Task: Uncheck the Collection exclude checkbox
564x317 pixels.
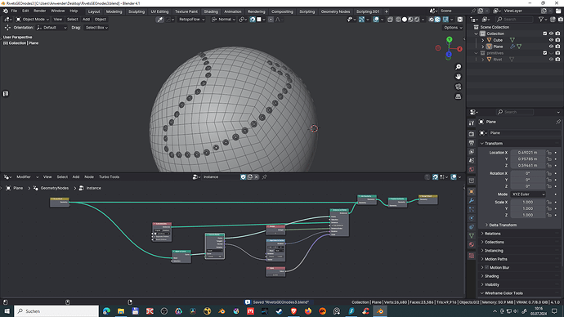Action: click(544, 33)
